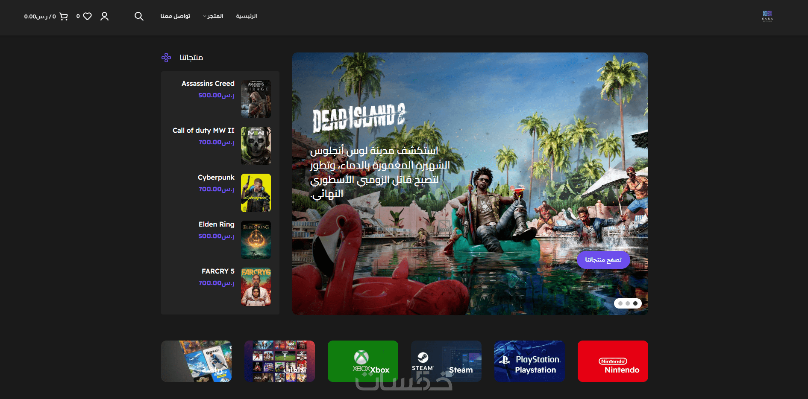Open the user account icon
The height and width of the screenshot is (399, 808).
104,16
